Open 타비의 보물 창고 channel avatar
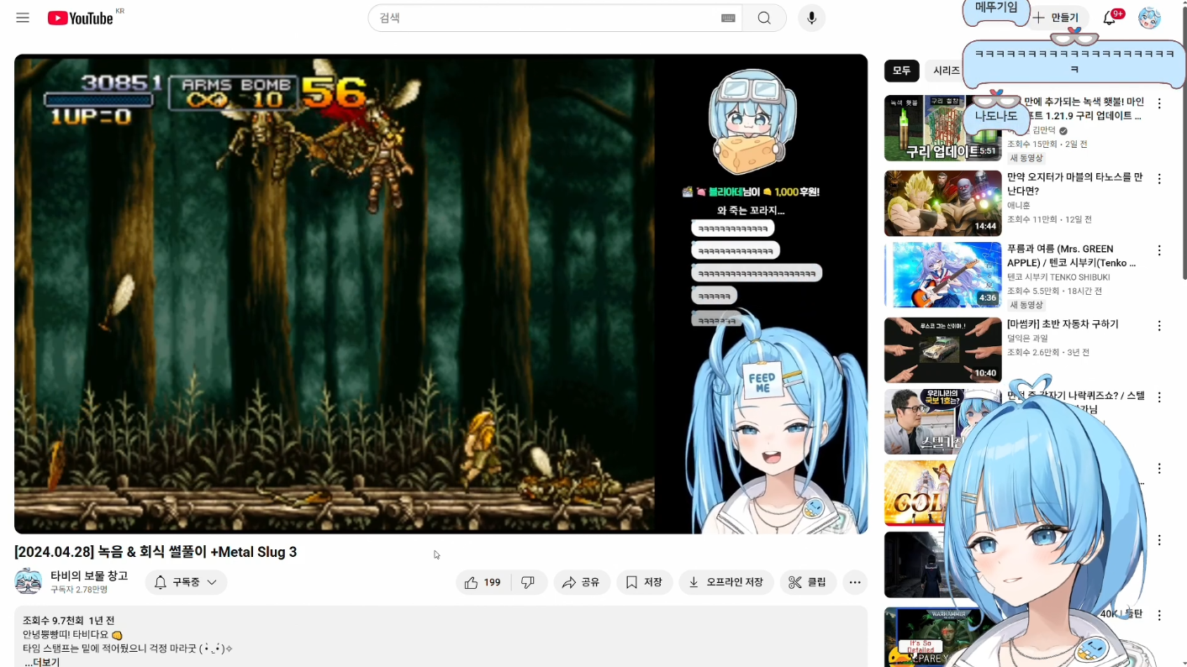The image size is (1187, 667). pos(29,582)
